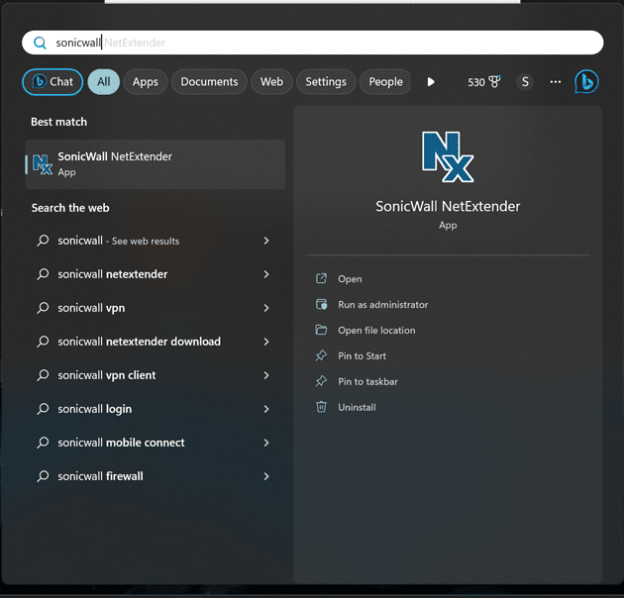Click the trash icon beside Uninstall
The height and width of the screenshot is (598, 624).
(x=321, y=407)
